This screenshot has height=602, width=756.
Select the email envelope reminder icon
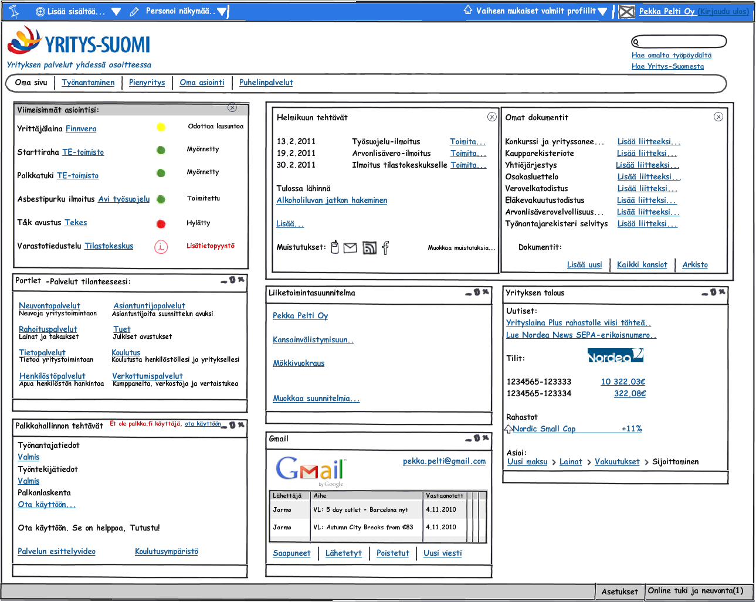tap(350, 248)
